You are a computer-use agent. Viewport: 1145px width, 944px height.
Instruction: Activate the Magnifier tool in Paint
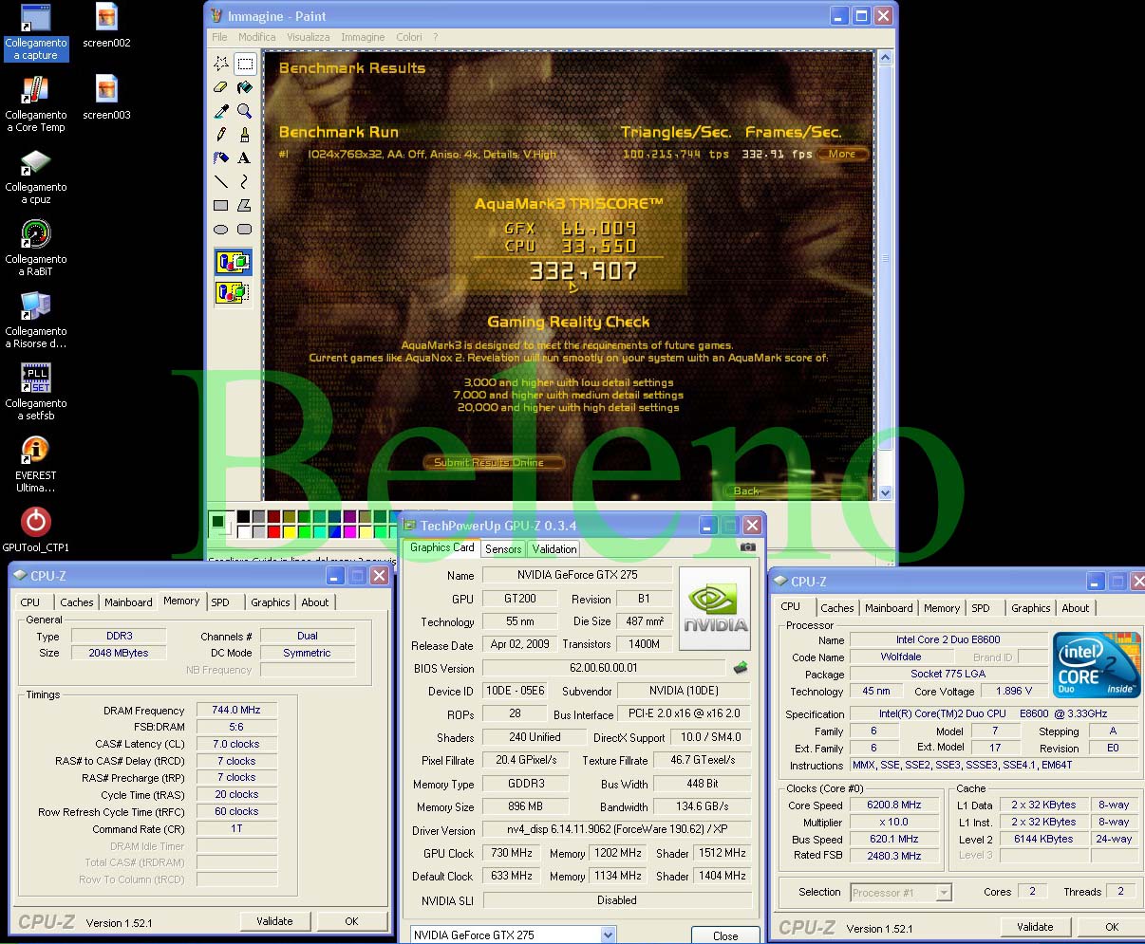(245, 111)
